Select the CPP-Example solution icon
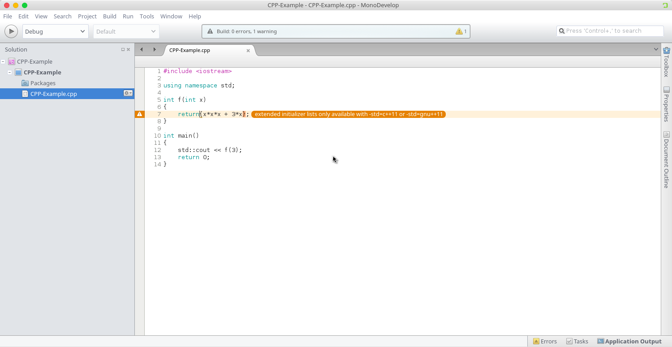 (12, 61)
